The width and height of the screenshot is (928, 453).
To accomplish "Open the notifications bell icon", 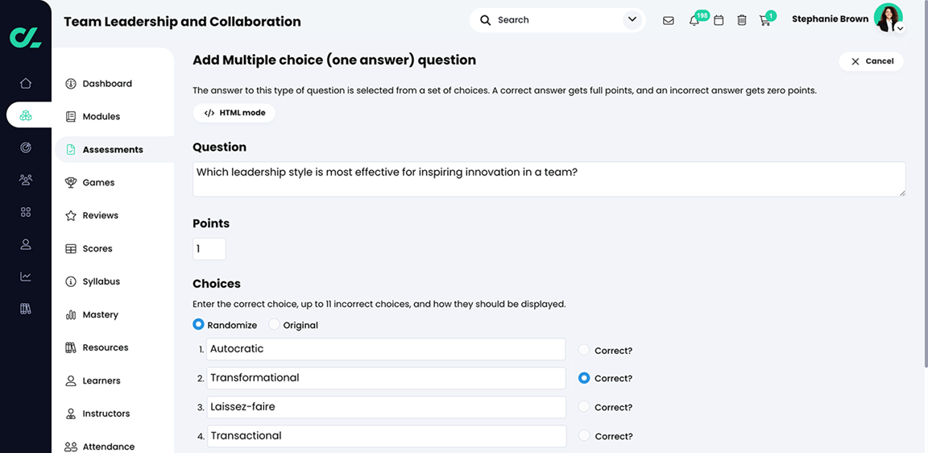I will coord(694,20).
